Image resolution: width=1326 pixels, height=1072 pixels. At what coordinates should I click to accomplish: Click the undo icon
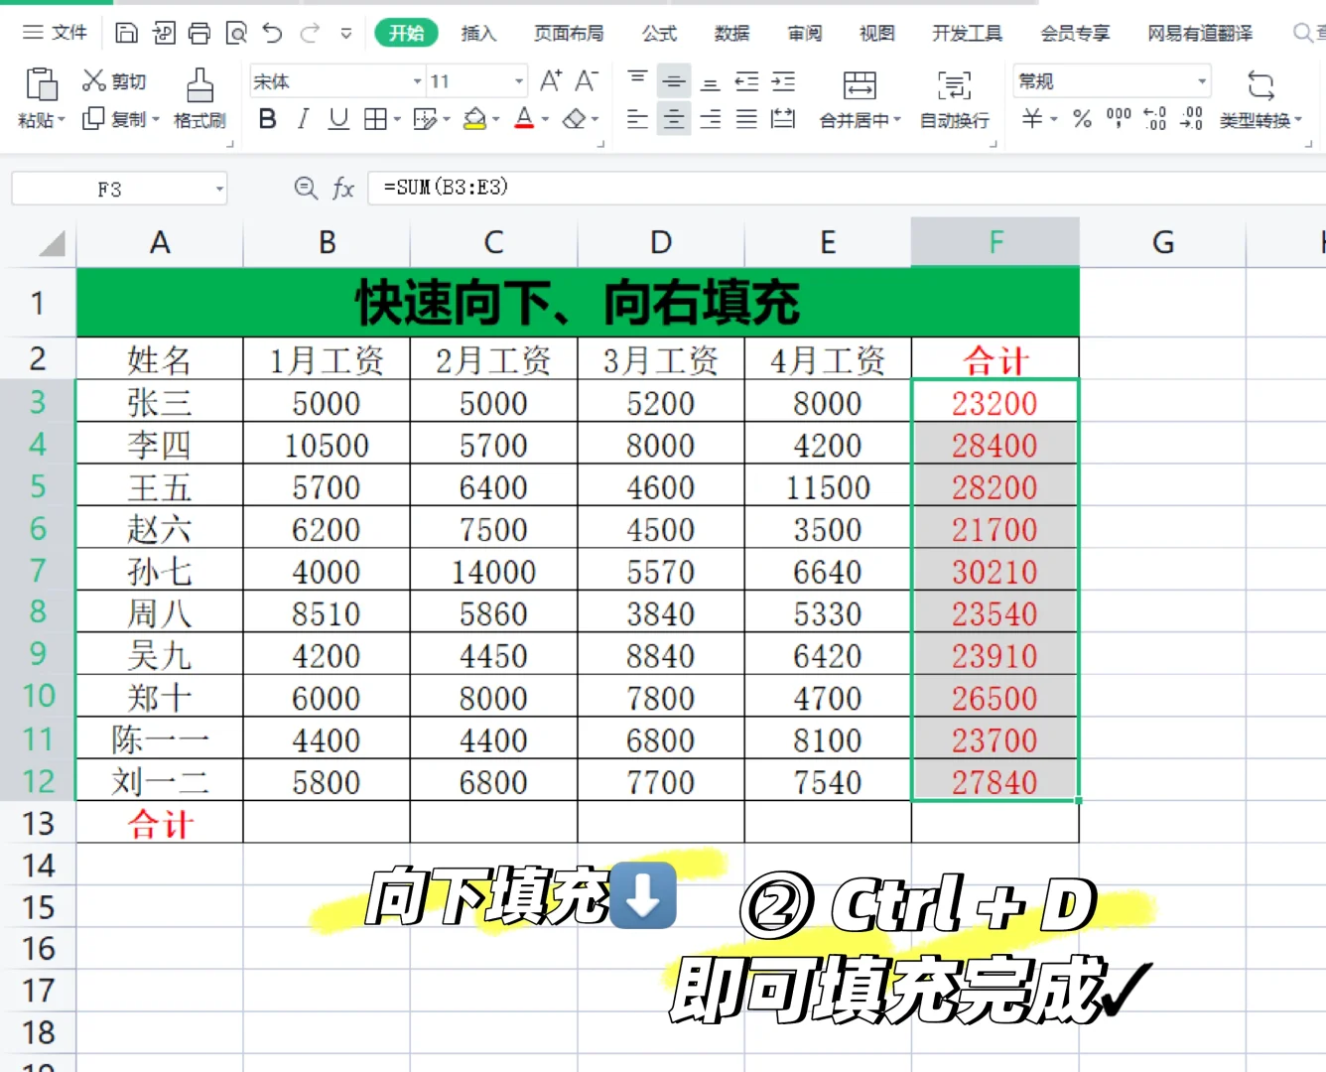coord(271,33)
